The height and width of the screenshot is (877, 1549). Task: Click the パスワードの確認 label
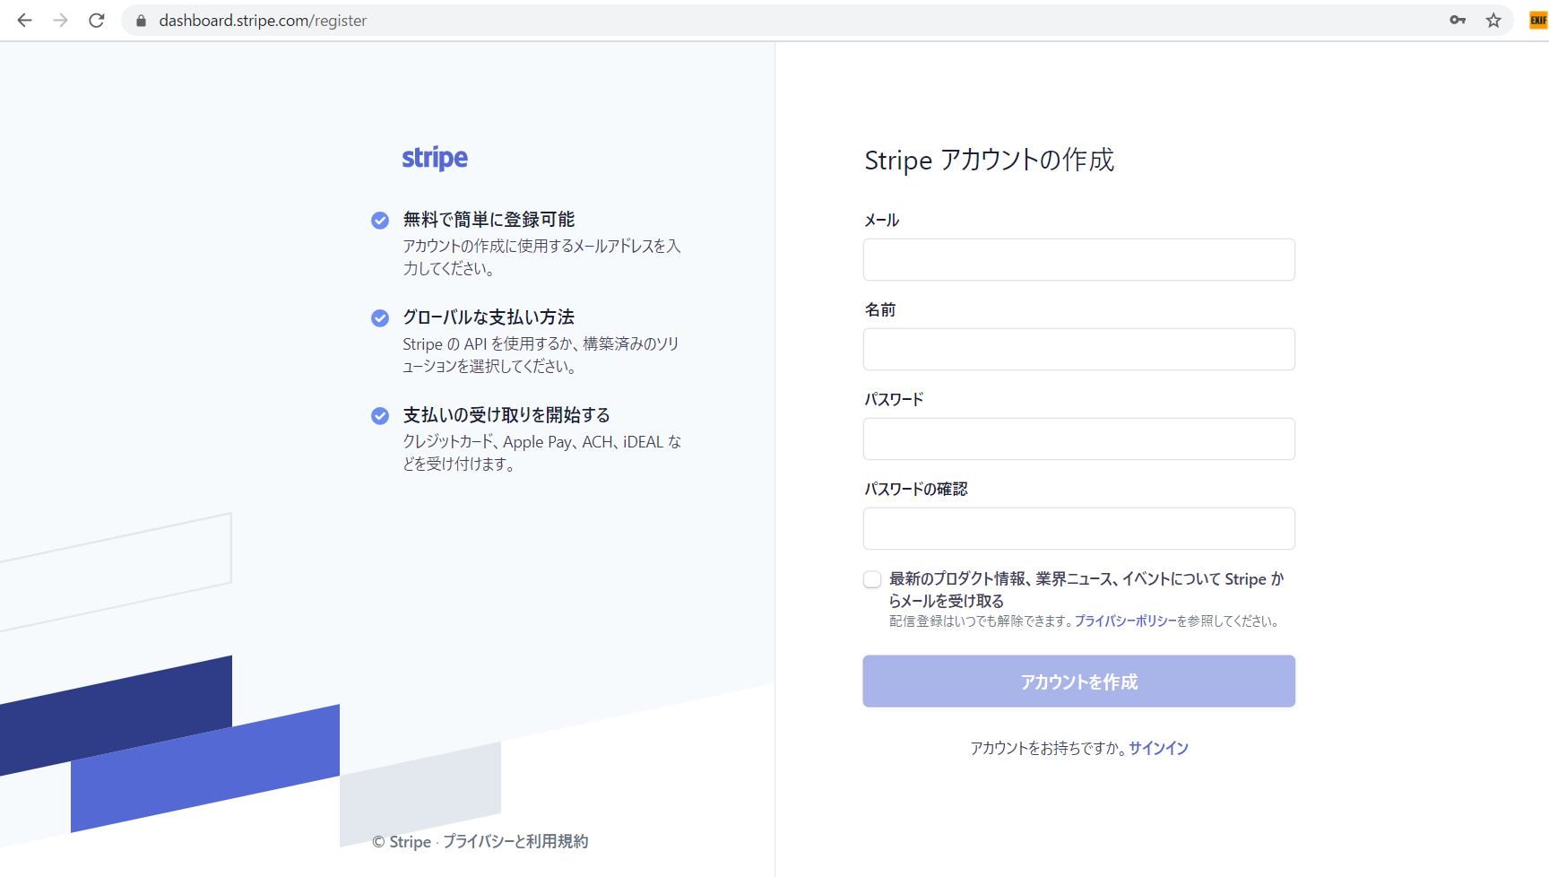(x=915, y=489)
